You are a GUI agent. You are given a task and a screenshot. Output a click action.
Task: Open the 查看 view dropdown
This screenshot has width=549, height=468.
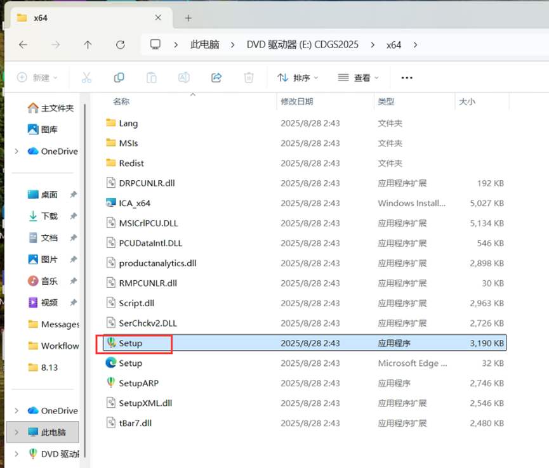pos(359,78)
